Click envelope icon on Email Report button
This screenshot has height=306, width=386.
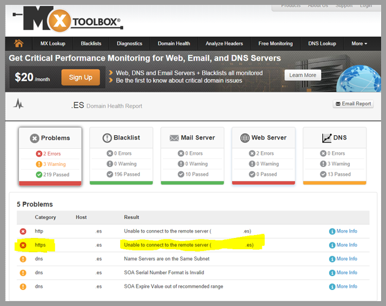(338, 104)
